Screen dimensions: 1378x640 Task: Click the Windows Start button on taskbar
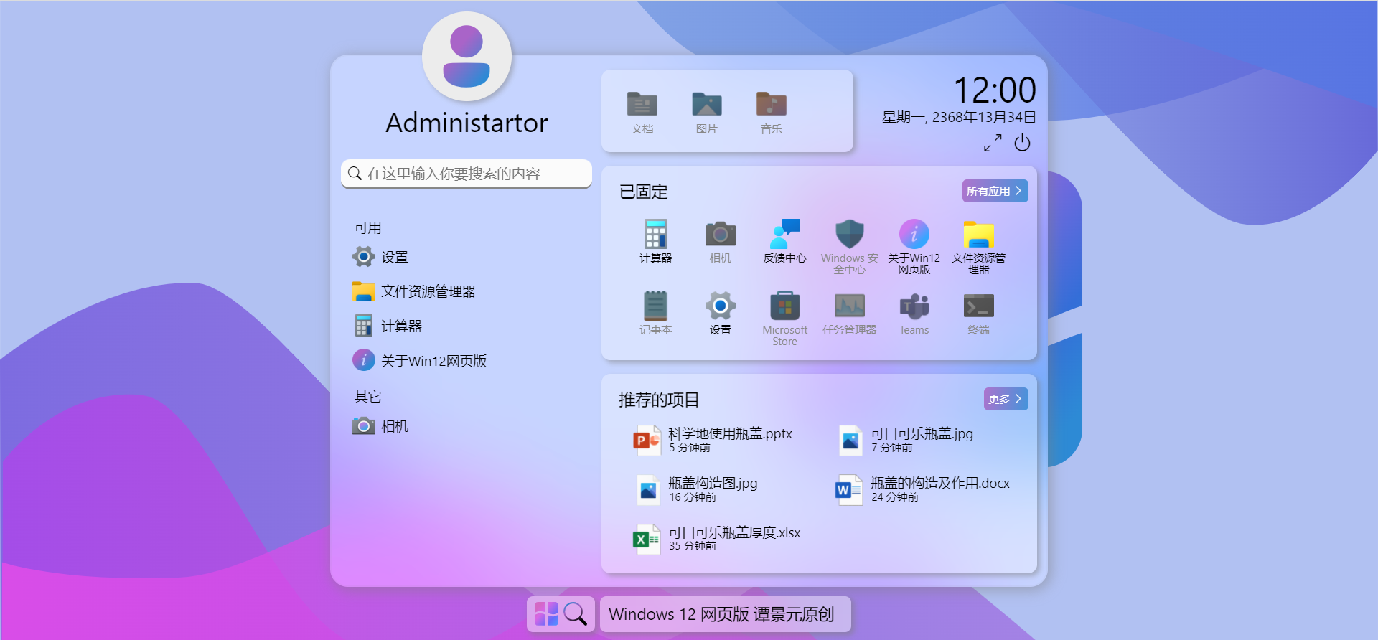click(546, 614)
